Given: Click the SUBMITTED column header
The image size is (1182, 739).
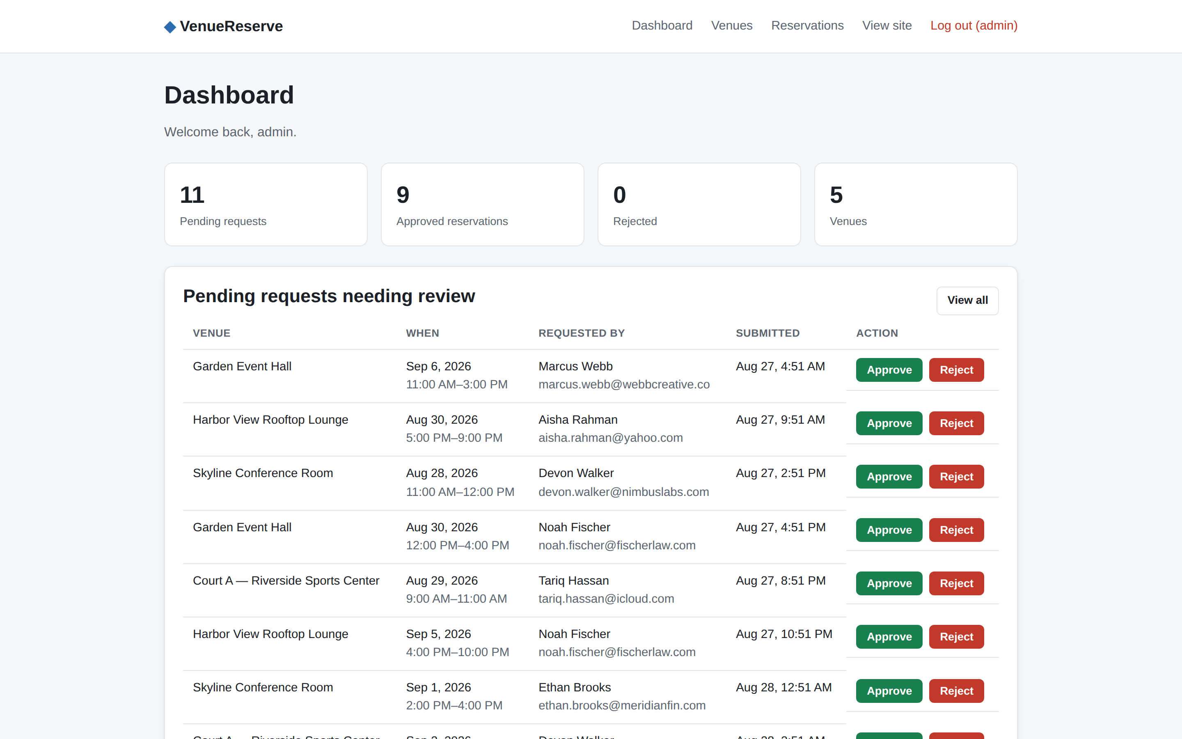Looking at the screenshot, I should coord(767,333).
